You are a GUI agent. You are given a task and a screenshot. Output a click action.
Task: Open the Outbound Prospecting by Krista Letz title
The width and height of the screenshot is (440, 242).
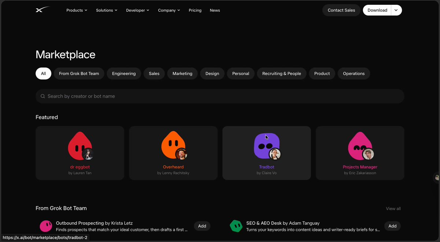[94, 223]
